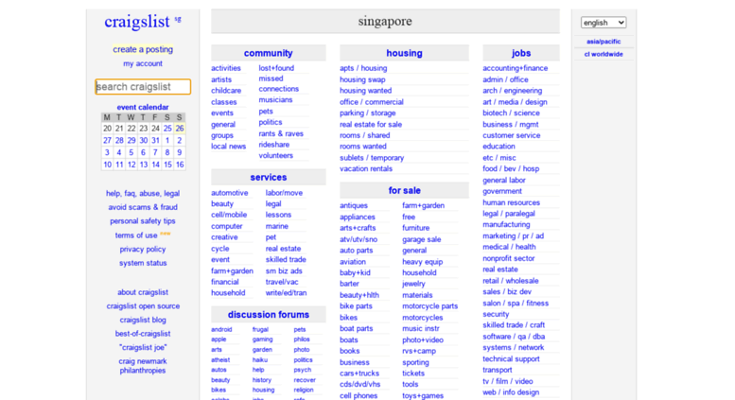The image size is (735, 400).
Task: Open the housing section heading
Action: 404,53
